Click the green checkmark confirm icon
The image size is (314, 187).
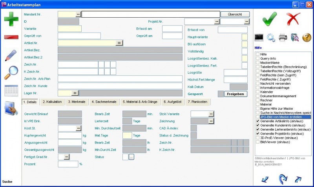point(266,18)
